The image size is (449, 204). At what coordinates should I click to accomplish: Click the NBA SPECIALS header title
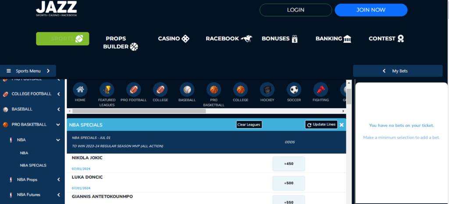click(86, 125)
